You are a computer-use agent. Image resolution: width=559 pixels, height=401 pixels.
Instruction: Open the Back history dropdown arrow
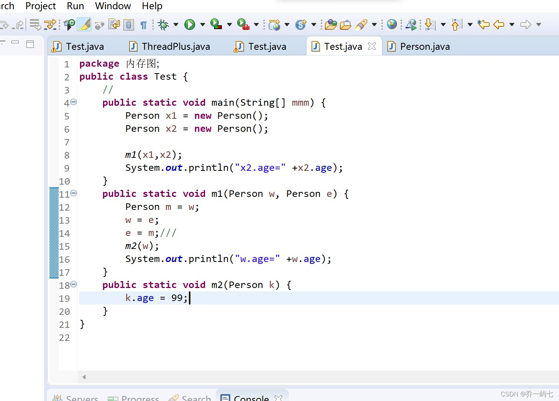tap(512, 25)
